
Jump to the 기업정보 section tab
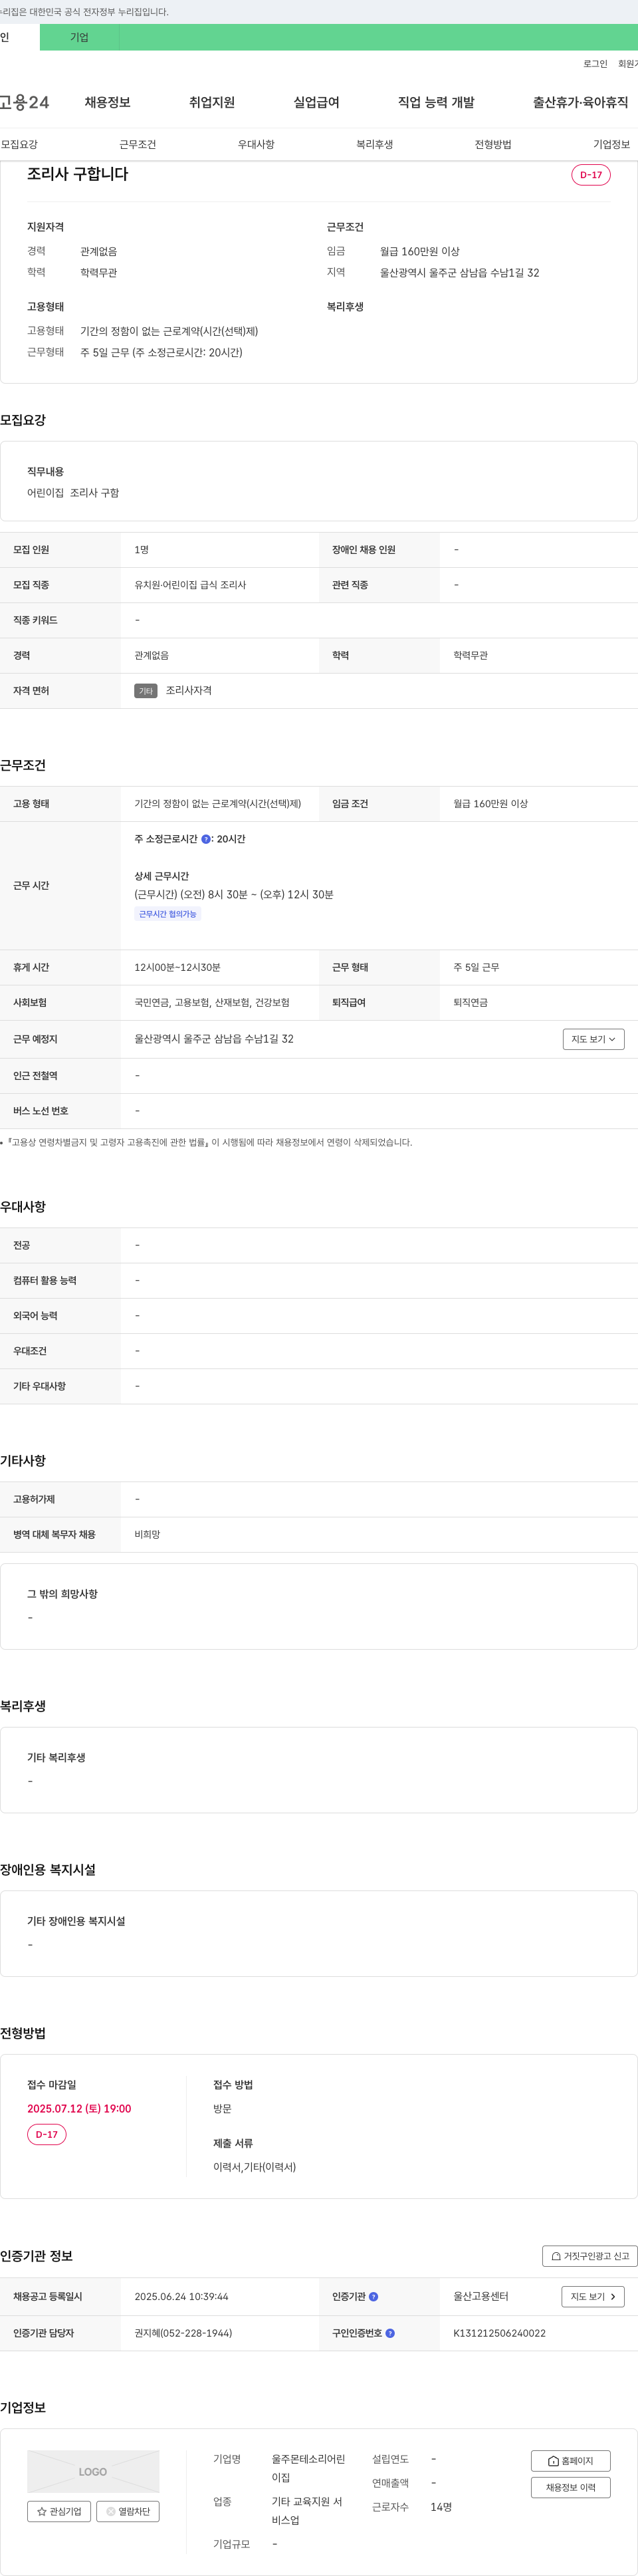tap(611, 145)
